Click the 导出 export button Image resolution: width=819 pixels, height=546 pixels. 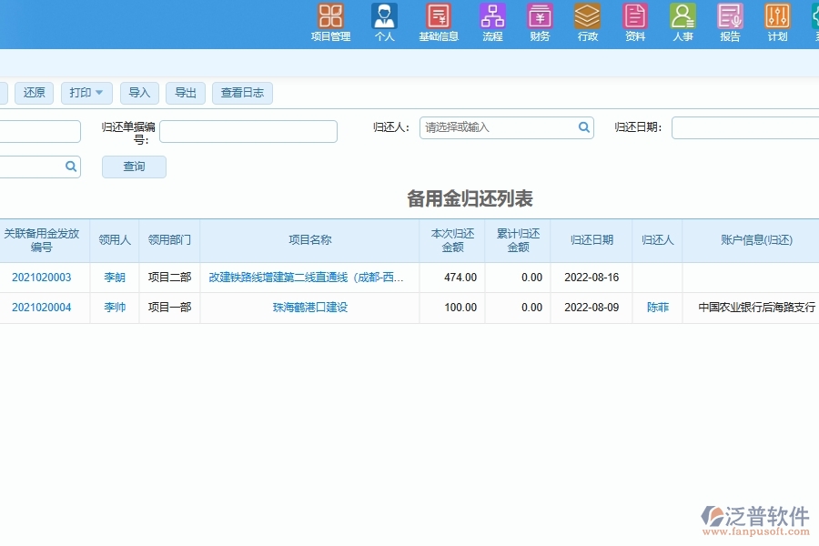[185, 92]
